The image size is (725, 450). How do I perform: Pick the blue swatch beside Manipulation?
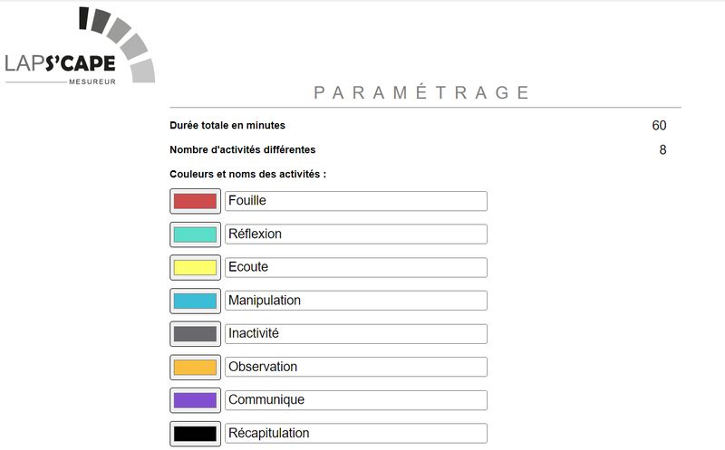tap(195, 301)
